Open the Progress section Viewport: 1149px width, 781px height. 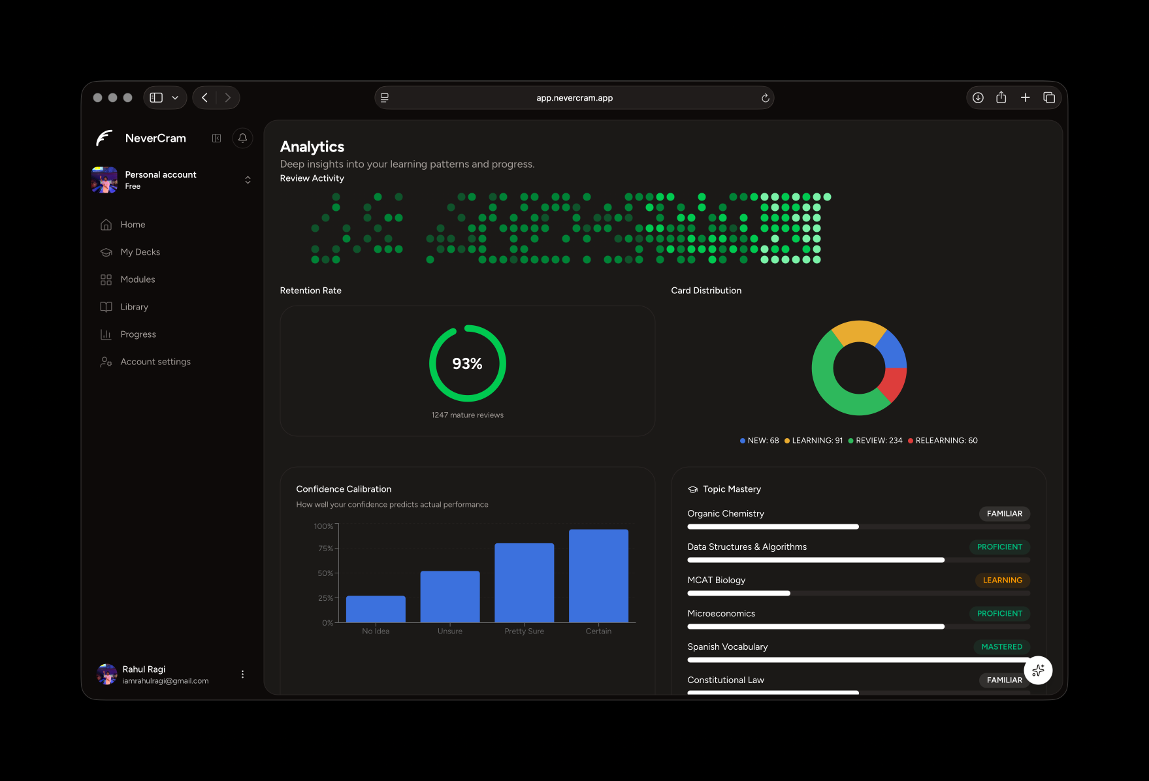click(x=138, y=334)
